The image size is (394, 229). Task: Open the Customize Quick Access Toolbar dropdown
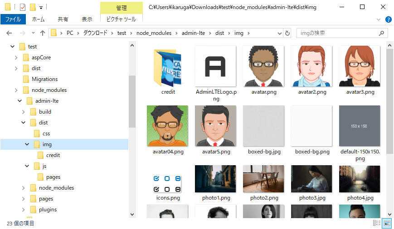[41, 8]
